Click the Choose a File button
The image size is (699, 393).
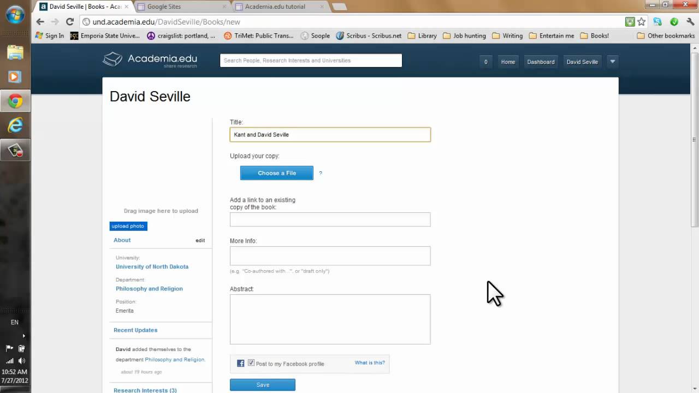(x=277, y=173)
